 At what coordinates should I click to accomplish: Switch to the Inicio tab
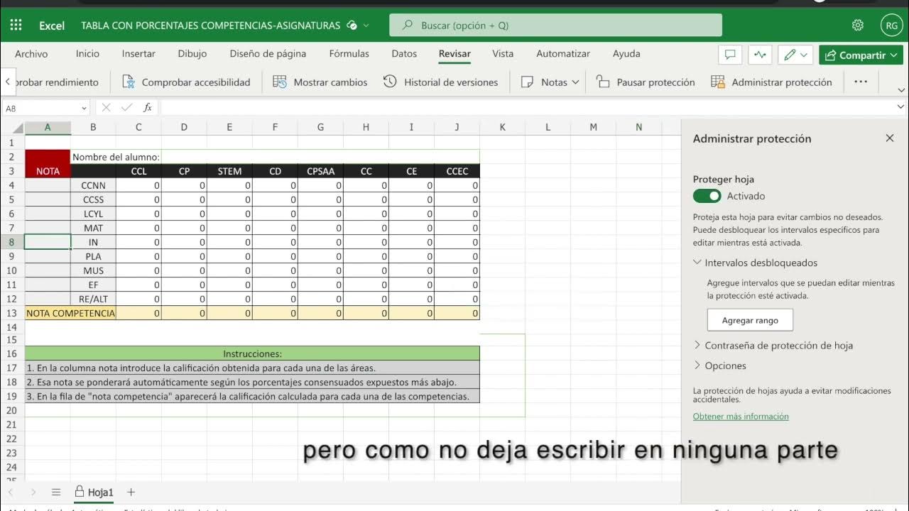87,54
